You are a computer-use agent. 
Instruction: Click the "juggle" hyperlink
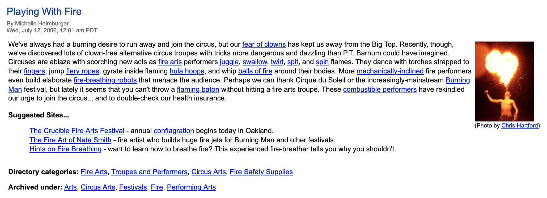[x=229, y=62]
